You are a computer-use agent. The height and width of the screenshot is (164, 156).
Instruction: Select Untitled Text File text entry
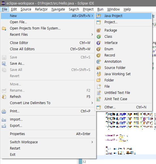click(117, 93)
